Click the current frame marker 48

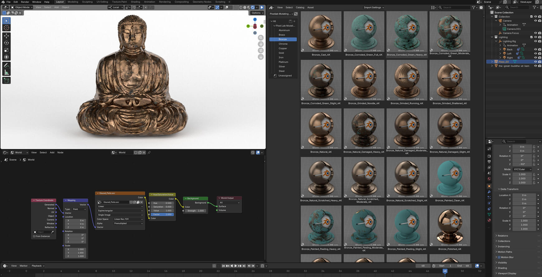(445, 271)
